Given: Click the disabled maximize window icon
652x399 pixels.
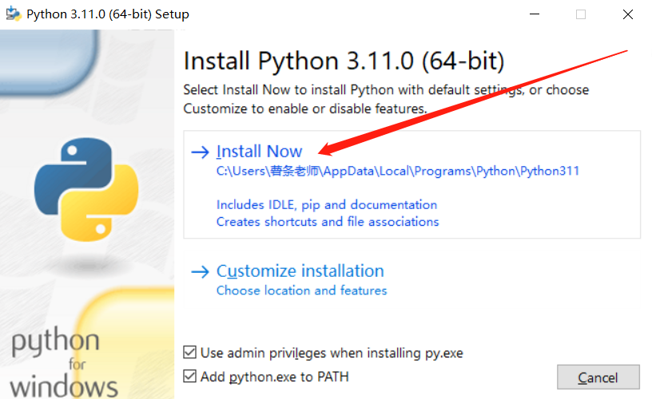Looking at the screenshot, I should (581, 14).
